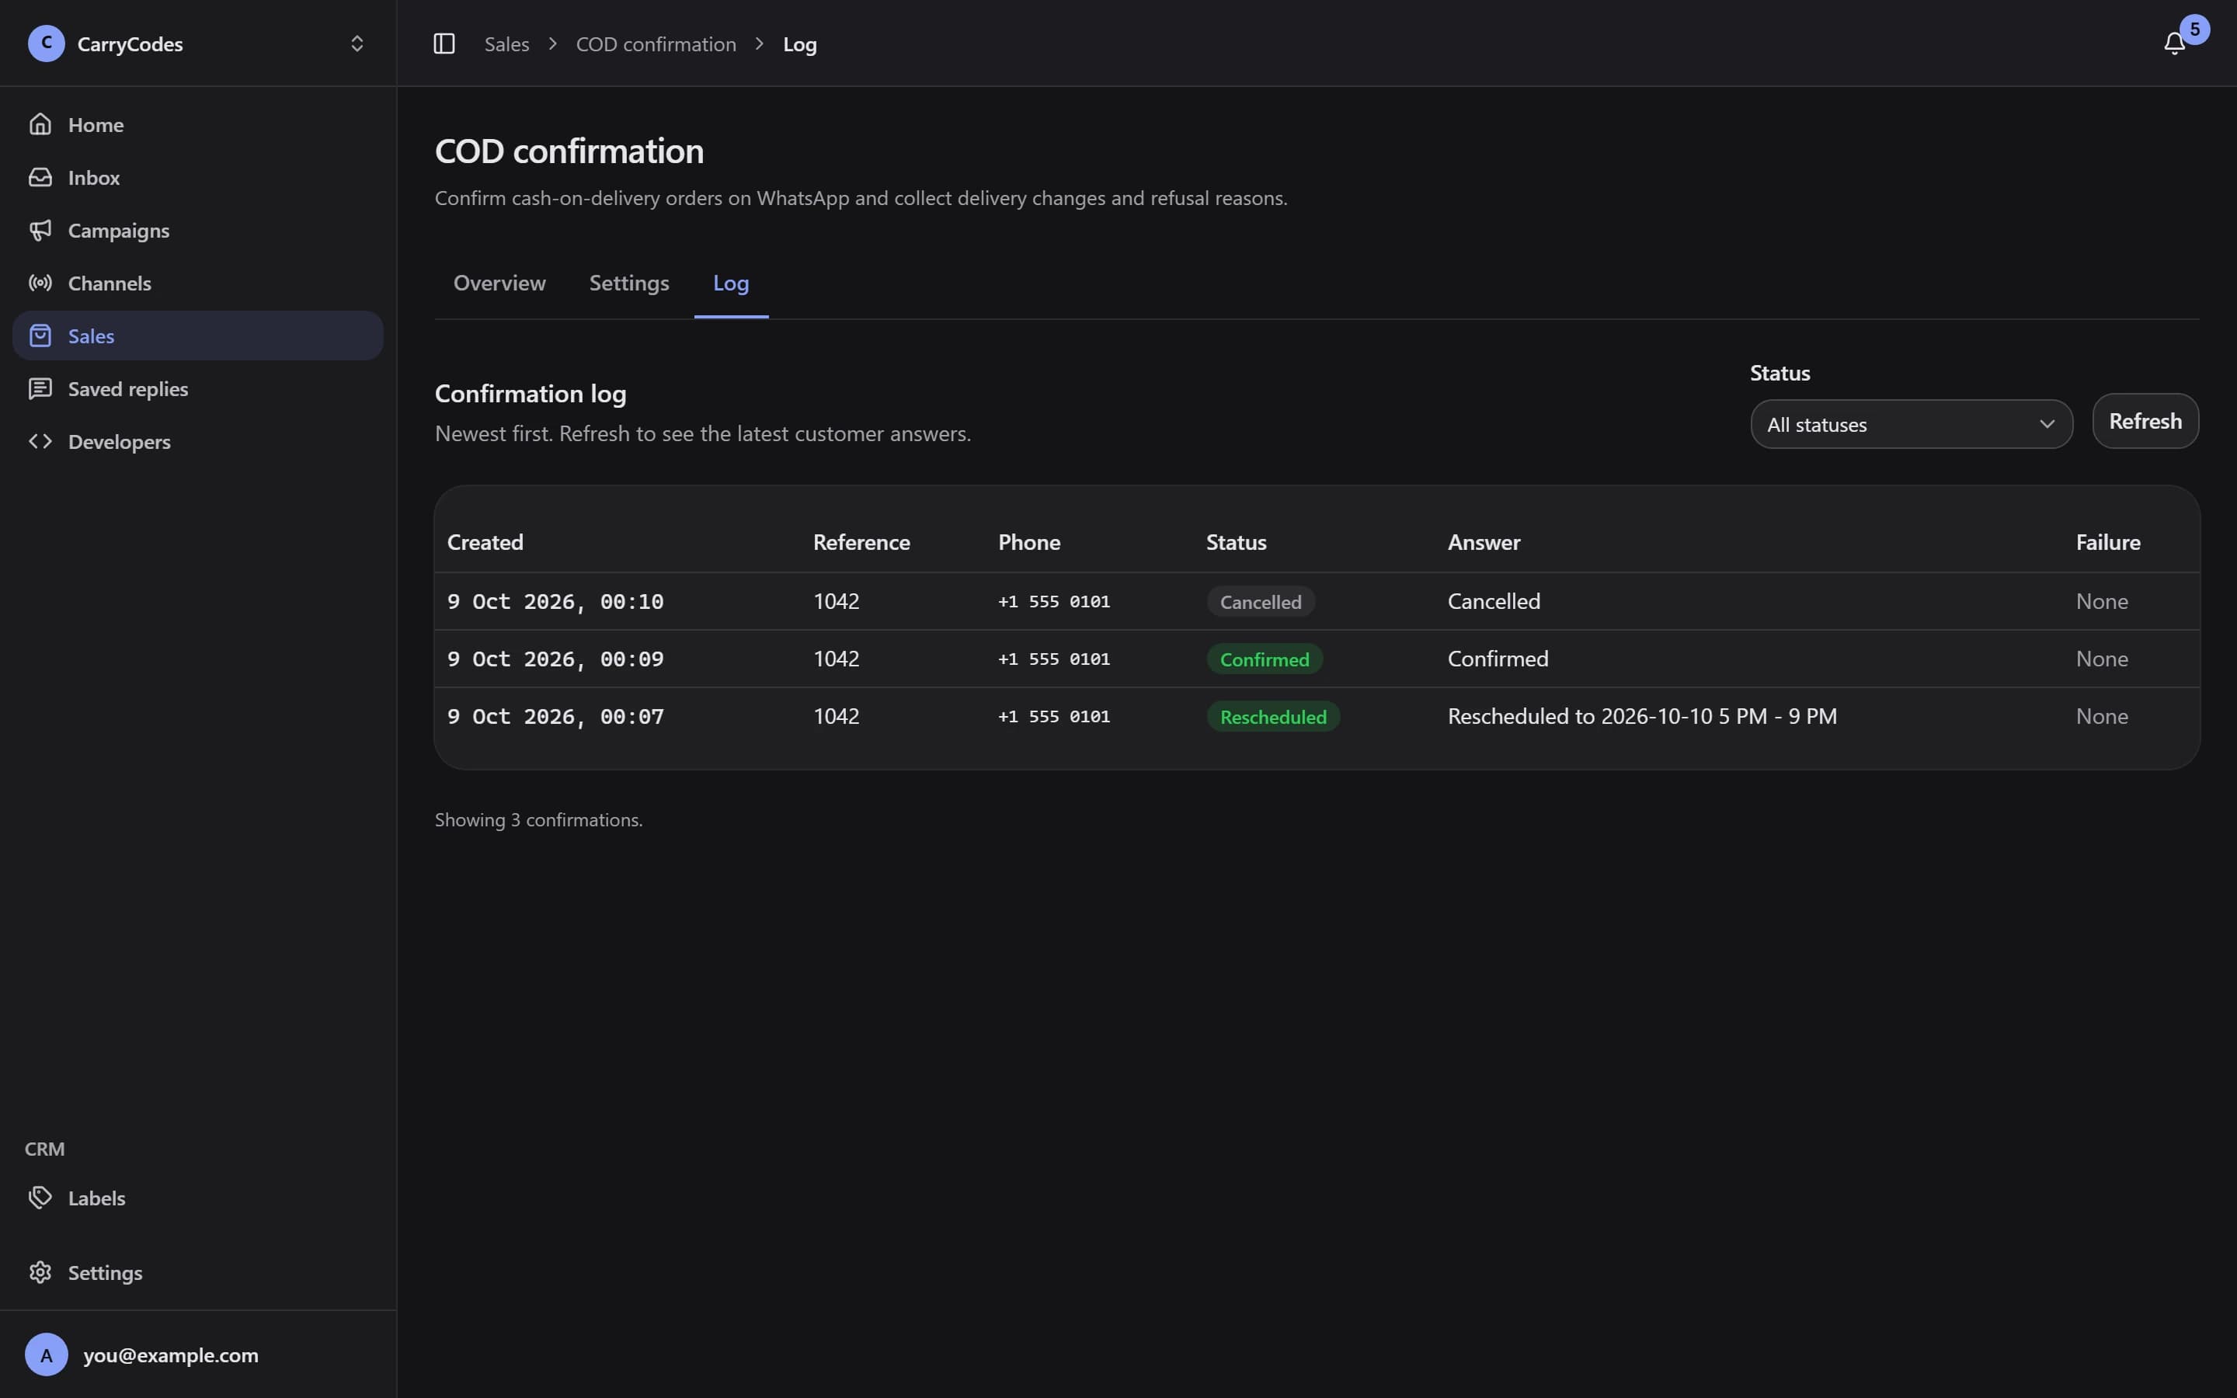Viewport: 2237px width, 1398px height.
Task: Click the date 9 Oct 2026, 00:10
Action: [x=555, y=602]
